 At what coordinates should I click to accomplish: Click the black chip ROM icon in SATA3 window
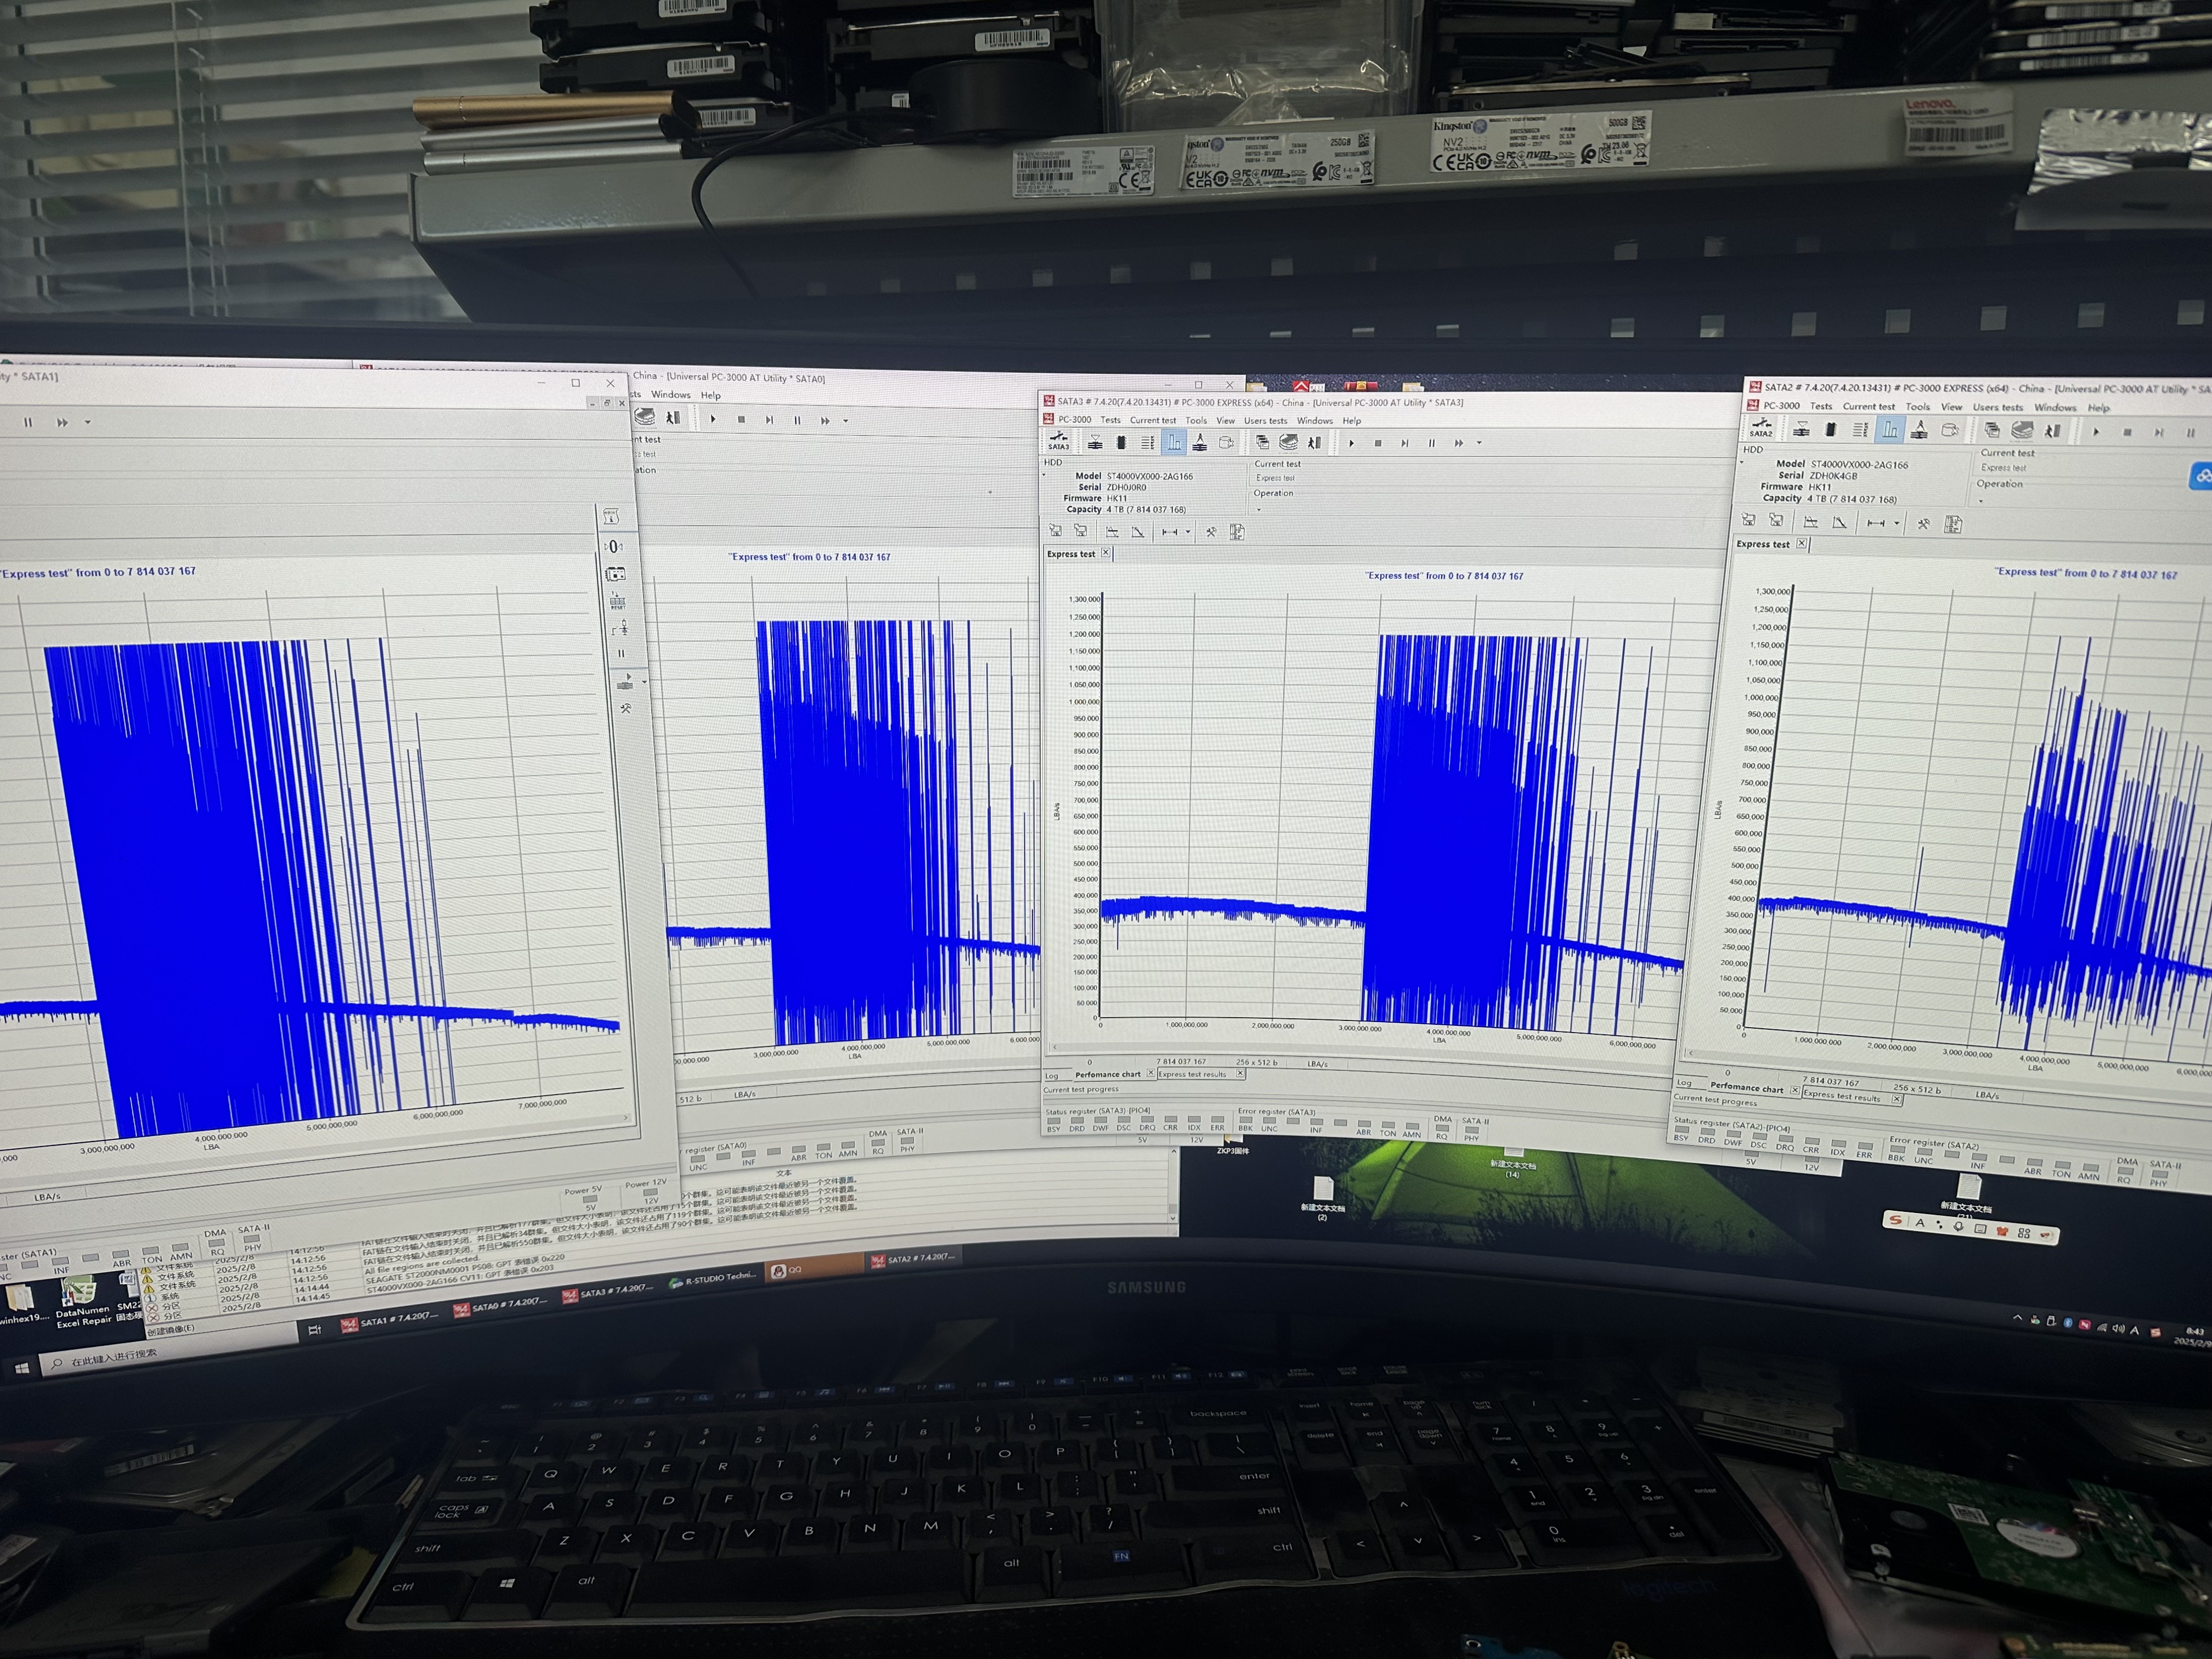pos(1121,442)
